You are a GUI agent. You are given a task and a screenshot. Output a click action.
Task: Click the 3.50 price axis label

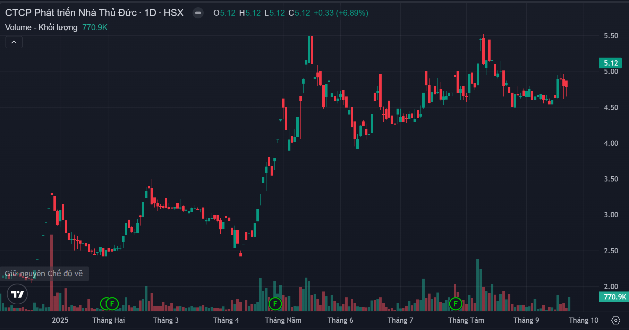tap(611, 179)
